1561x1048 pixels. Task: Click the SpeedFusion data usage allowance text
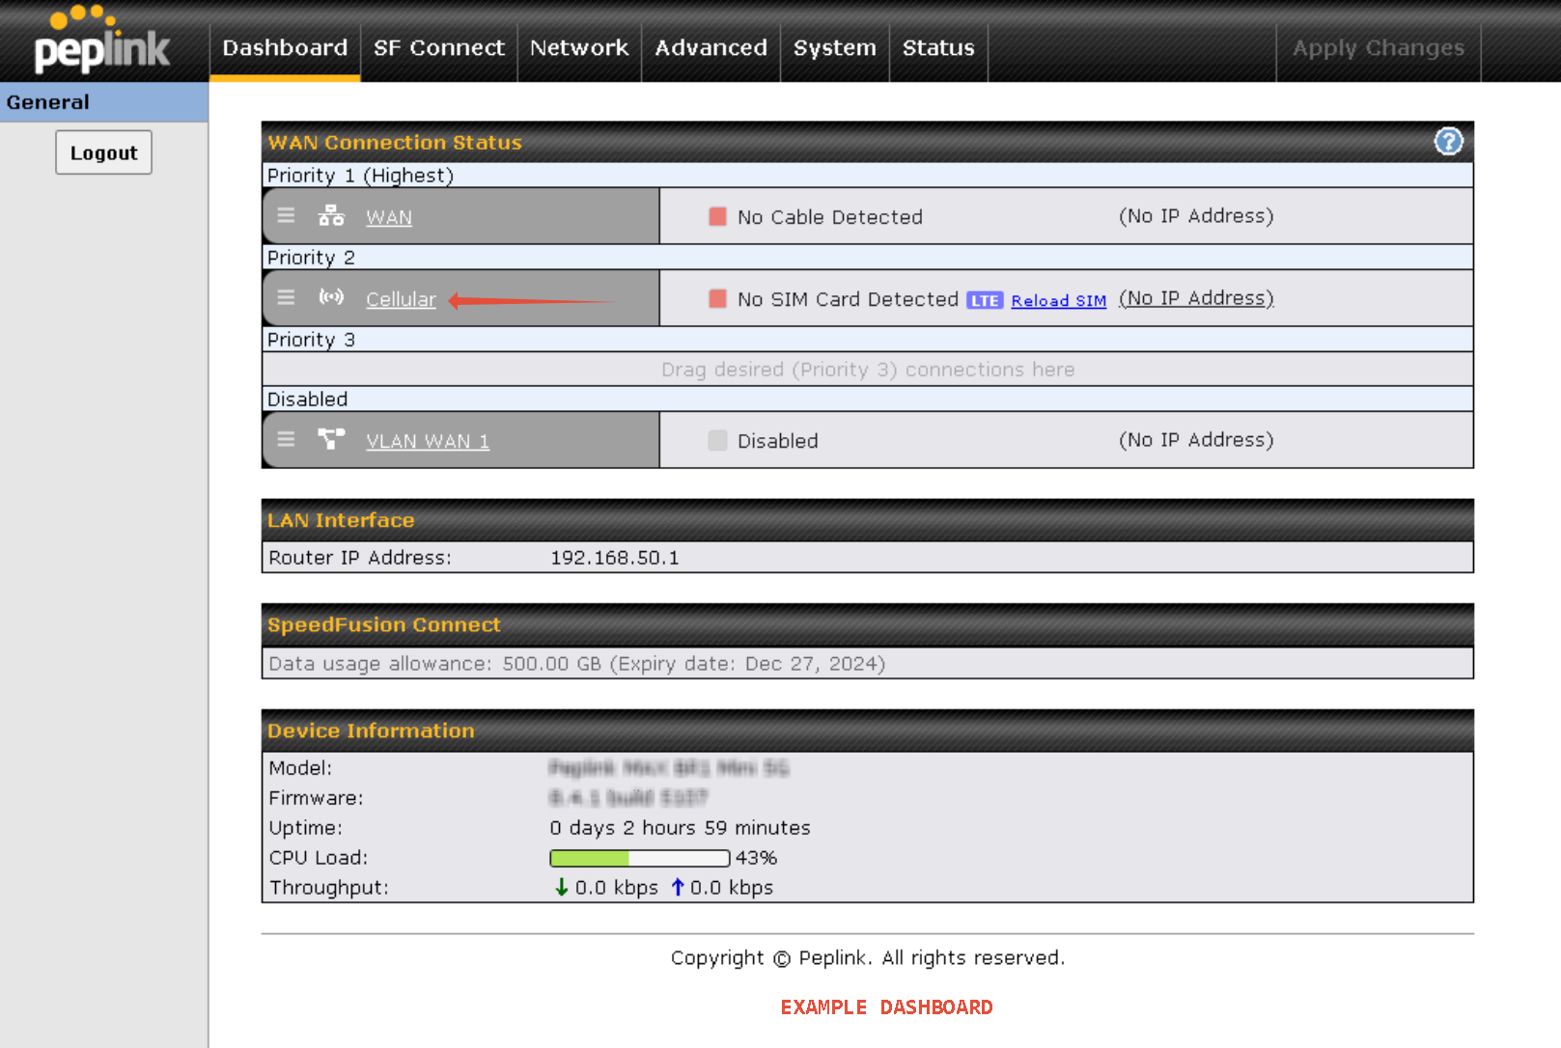tap(576, 664)
